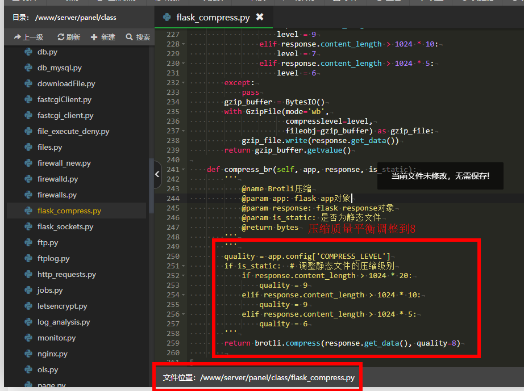Select the flask_compress.py editor tab

click(x=213, y=17)
